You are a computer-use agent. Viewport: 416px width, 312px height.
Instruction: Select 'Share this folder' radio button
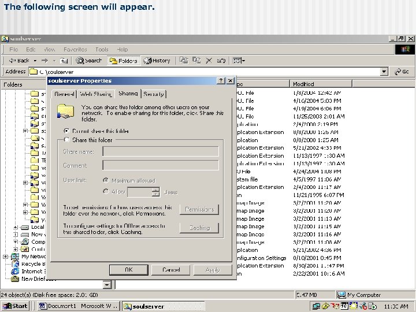click(67, 140)
